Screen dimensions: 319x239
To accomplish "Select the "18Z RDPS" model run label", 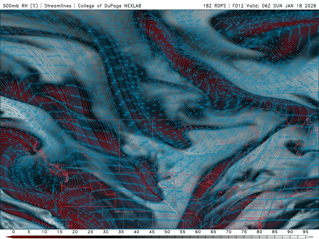I will tap(215, 6).
